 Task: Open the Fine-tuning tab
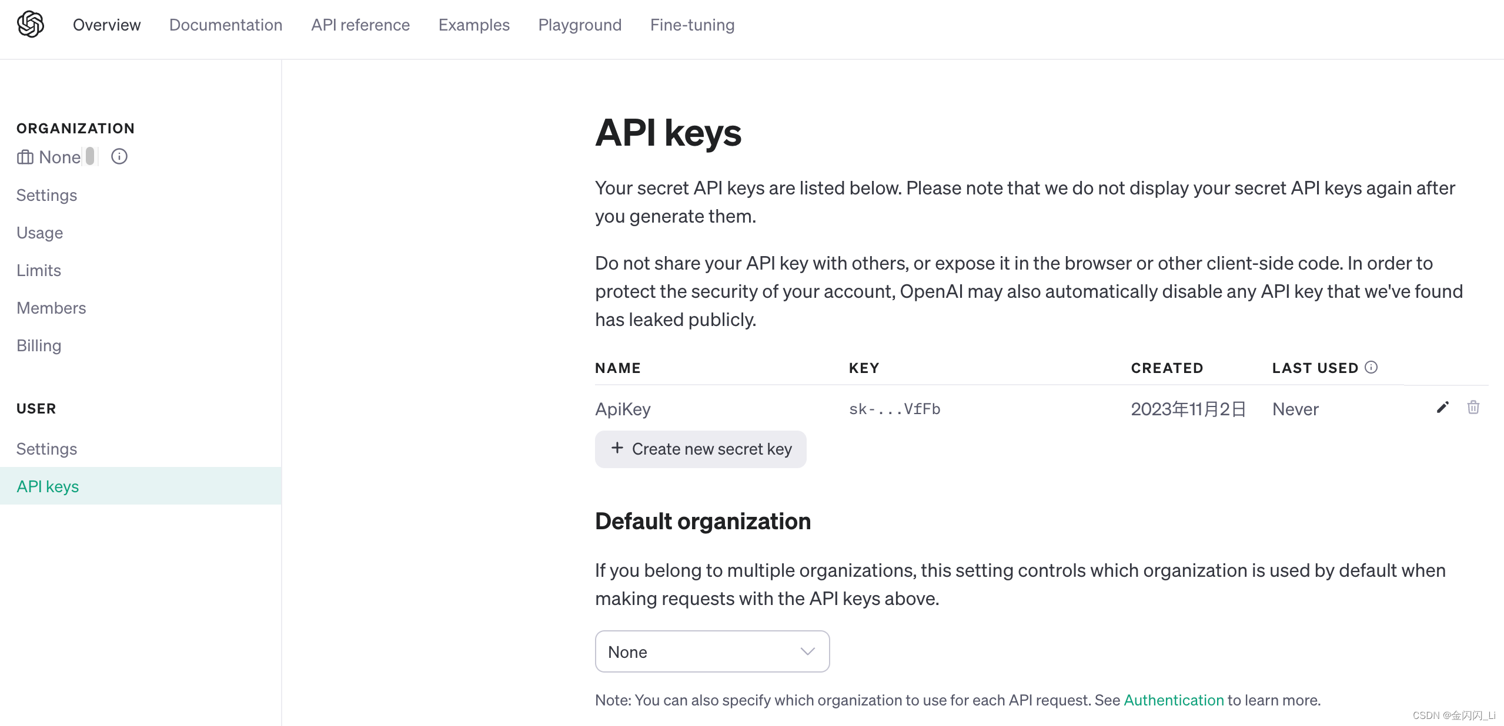[x=692, y=25]
